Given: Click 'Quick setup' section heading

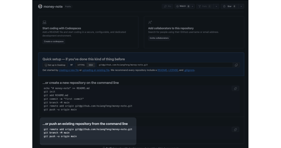Looking at the screenshot, I should [x=83, y=59].
